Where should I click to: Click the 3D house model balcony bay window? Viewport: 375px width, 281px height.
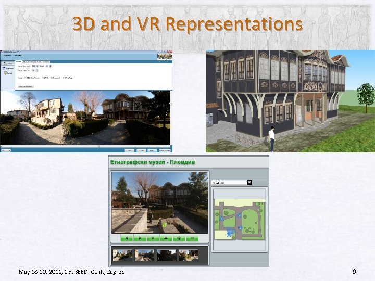click(x=315, y=72)
